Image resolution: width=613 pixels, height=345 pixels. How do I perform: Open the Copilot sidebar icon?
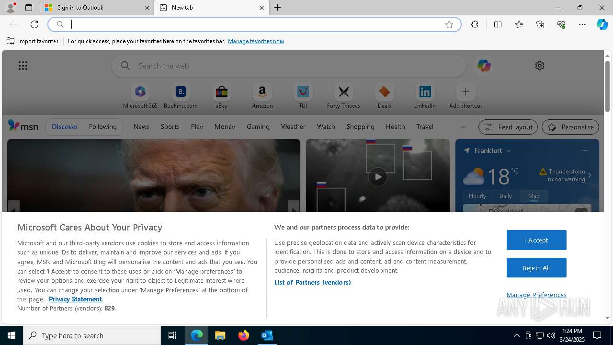(602, 24)
